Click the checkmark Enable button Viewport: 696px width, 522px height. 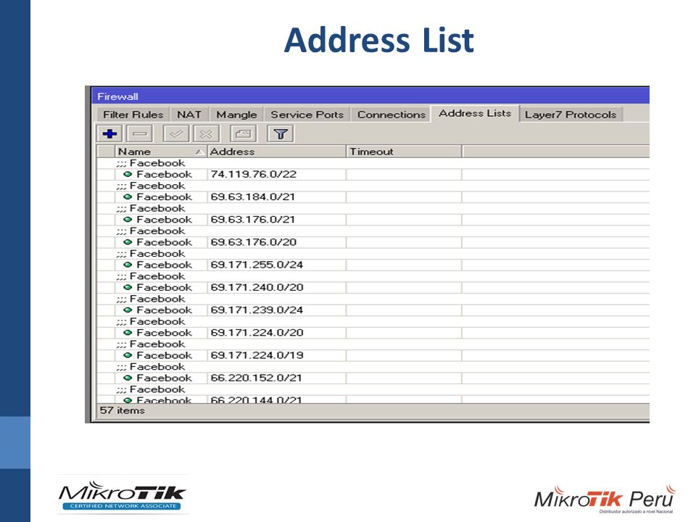click(x=176, y=133)
